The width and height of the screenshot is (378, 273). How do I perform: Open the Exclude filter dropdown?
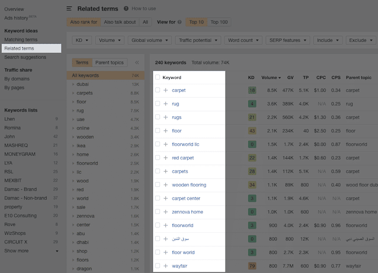pyautogui.click(x=361, y=40)
